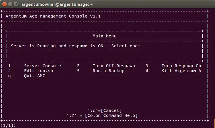Select the Server Console menu entry
215x128 pixels.
click(x=42, y=66)
